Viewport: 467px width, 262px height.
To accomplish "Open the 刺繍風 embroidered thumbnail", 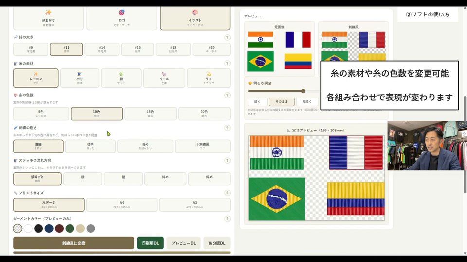I will coord(354,46).
